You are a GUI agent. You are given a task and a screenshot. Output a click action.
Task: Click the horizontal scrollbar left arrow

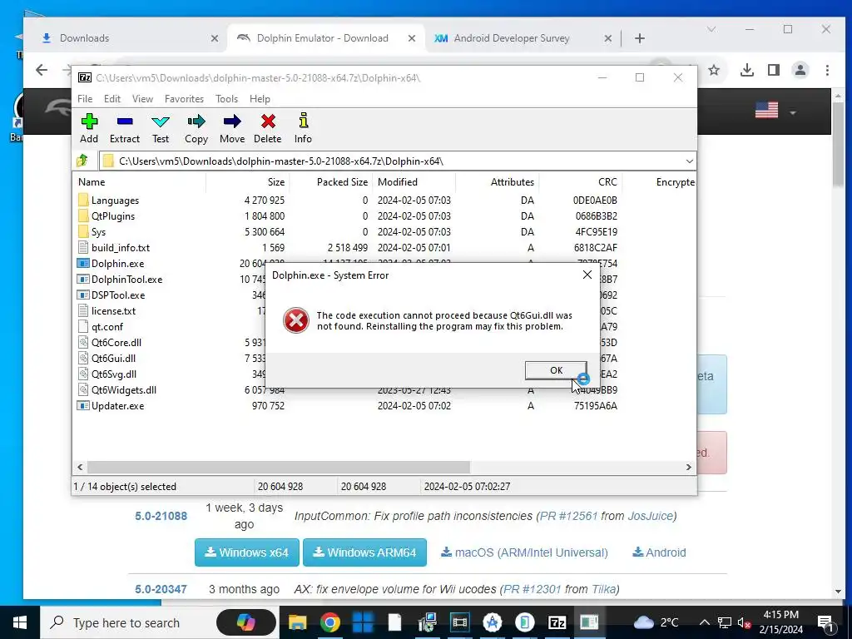coord(81,467)
